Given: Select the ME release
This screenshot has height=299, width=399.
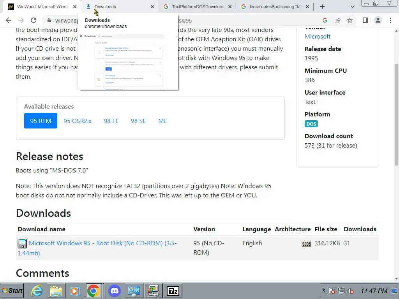Looking at the screenshot, I should tap(162, 121).
